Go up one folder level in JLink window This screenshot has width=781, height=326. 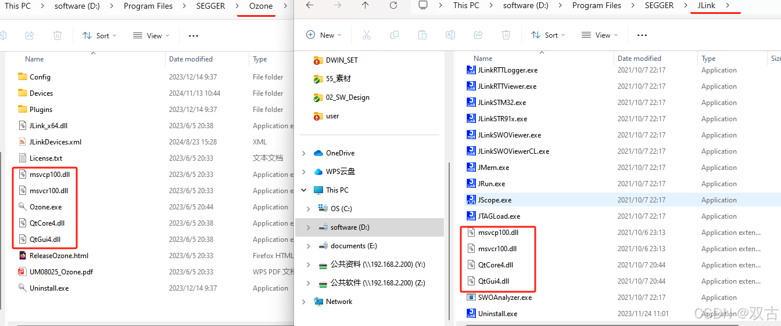coord(365,5)
